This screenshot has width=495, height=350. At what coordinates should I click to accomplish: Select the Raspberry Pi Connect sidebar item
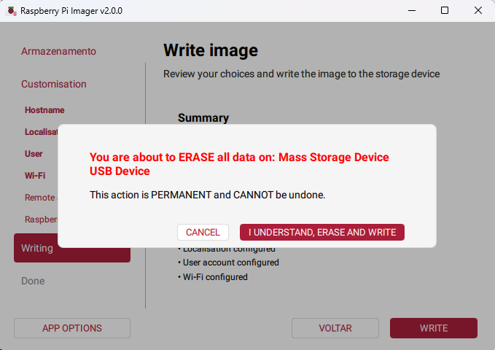point(41,219)
